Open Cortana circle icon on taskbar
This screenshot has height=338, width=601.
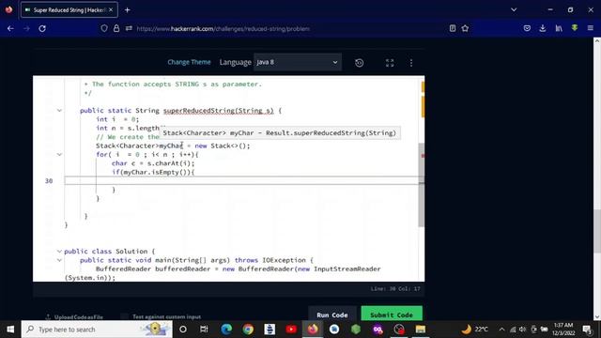click(183, 330)
